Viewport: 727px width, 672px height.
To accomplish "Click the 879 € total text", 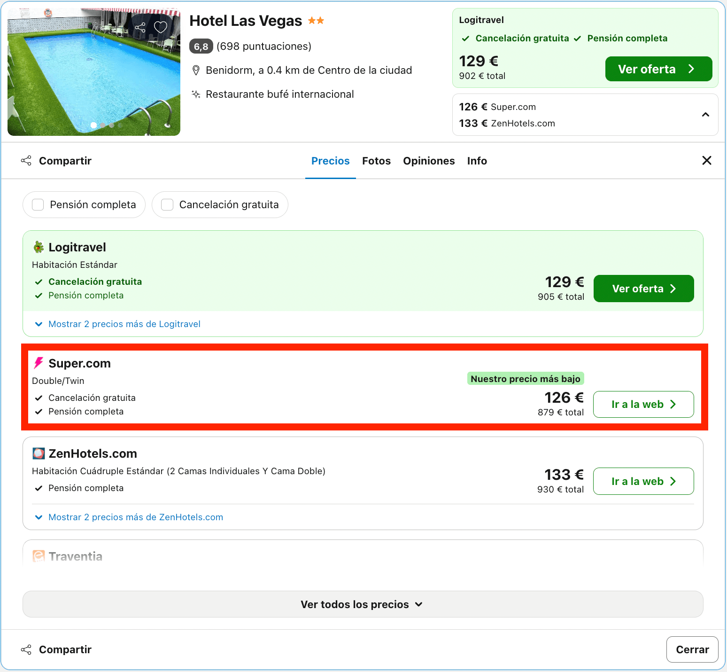I will (x=561, y=412).
